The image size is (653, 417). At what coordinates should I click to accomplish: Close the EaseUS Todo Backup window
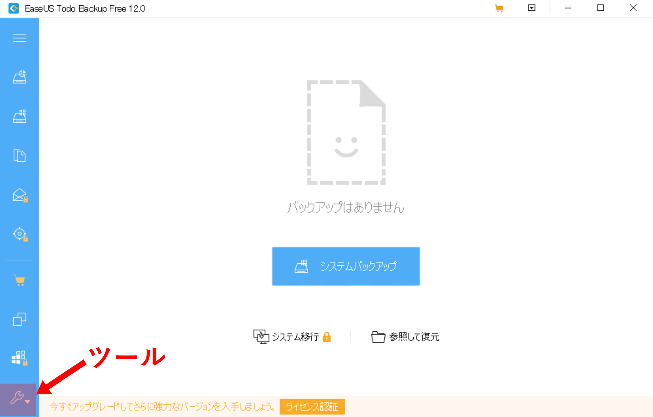633,8
